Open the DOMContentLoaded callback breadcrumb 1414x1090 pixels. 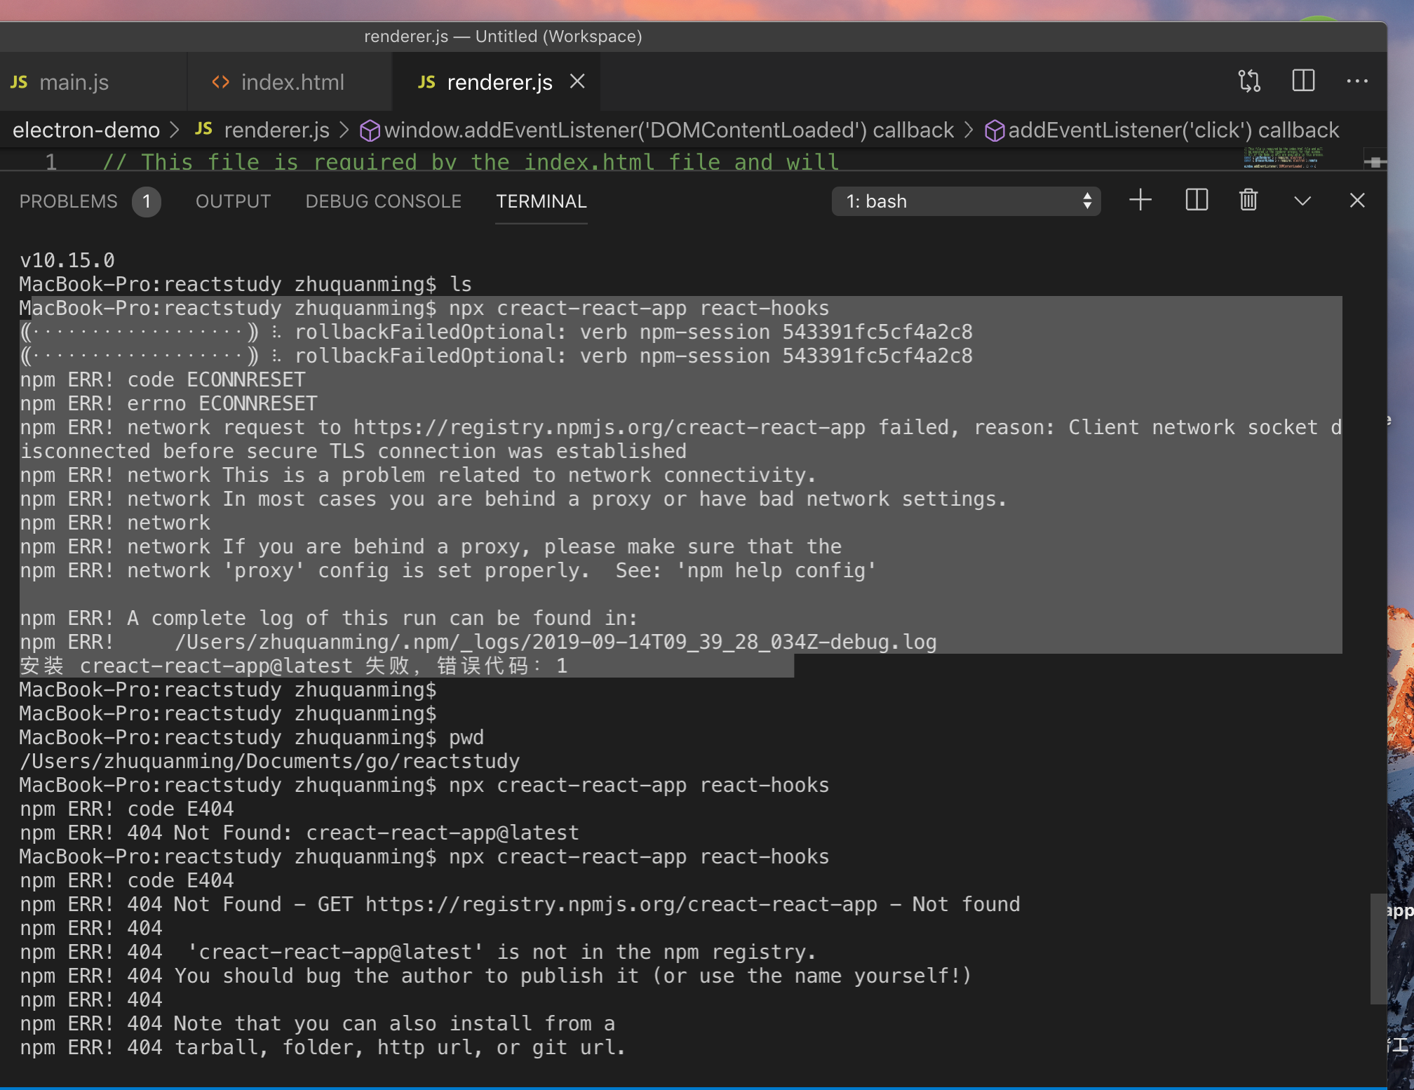tap(656, 130)
